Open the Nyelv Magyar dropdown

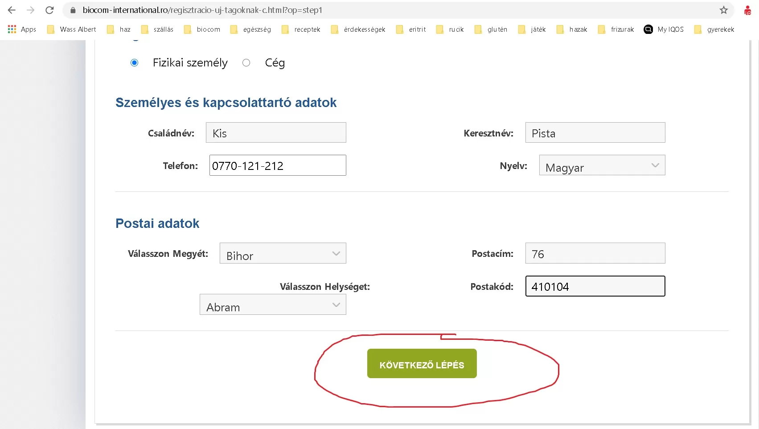(602, 165)
